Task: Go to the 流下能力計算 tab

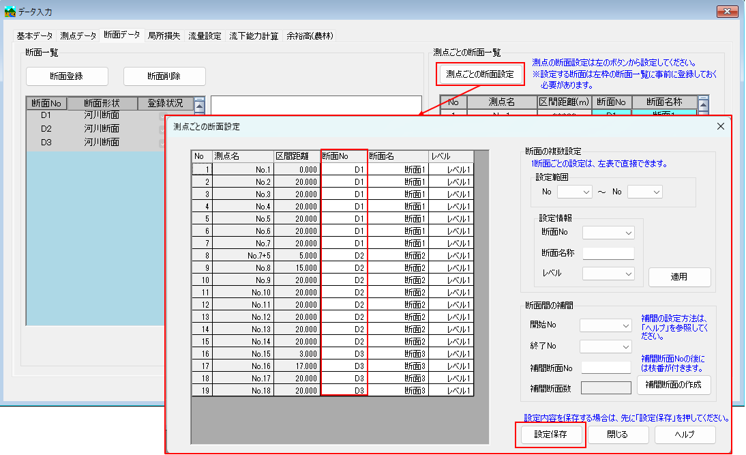Action: click(x=254, y=36)
